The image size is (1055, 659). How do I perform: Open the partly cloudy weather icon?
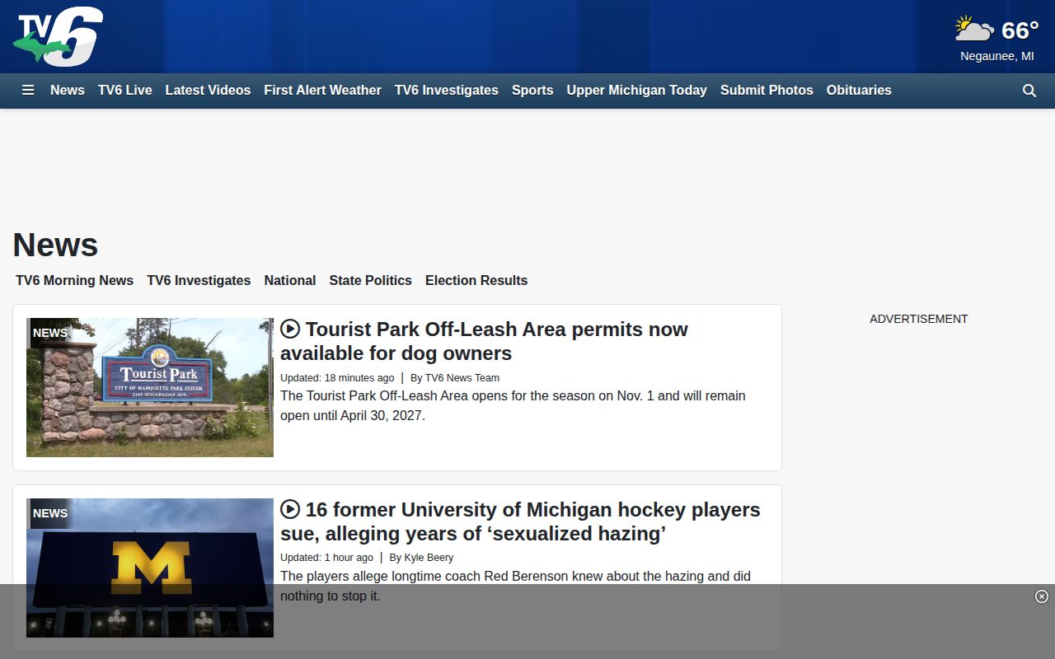[x=974, y=30]
